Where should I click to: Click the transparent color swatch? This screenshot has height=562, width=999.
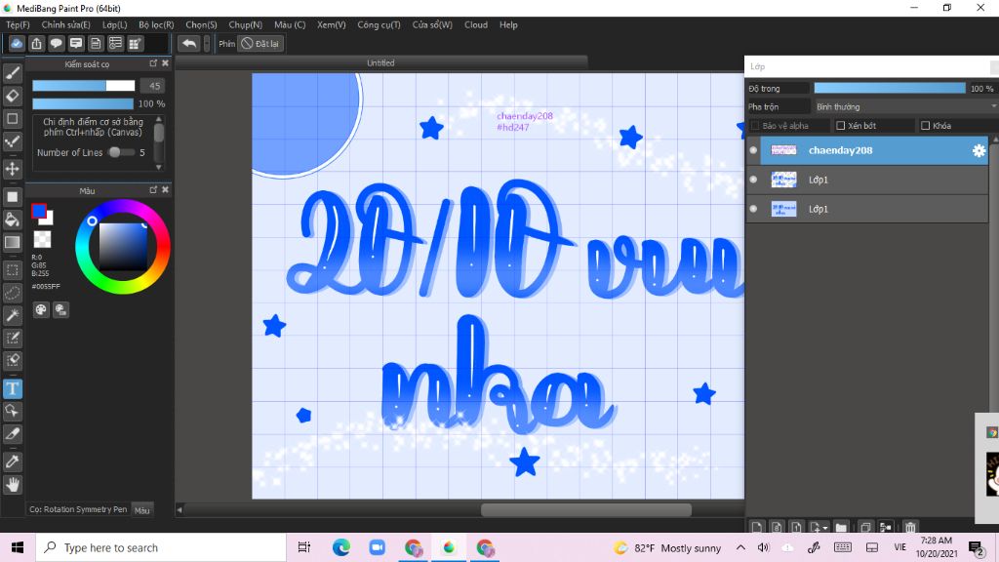click(x=42, y=239)
